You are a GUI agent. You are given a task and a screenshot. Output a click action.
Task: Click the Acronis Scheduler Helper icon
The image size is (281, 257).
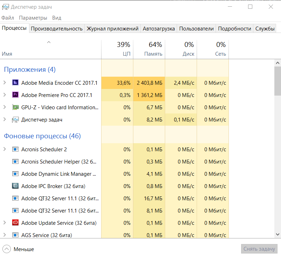click(x=15, y=162)
